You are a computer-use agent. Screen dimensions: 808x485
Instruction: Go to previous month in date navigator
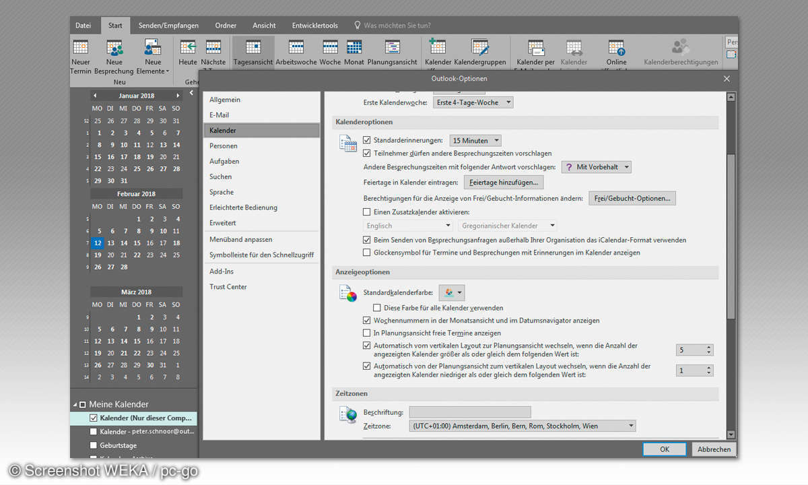click(x=95, y=96)
